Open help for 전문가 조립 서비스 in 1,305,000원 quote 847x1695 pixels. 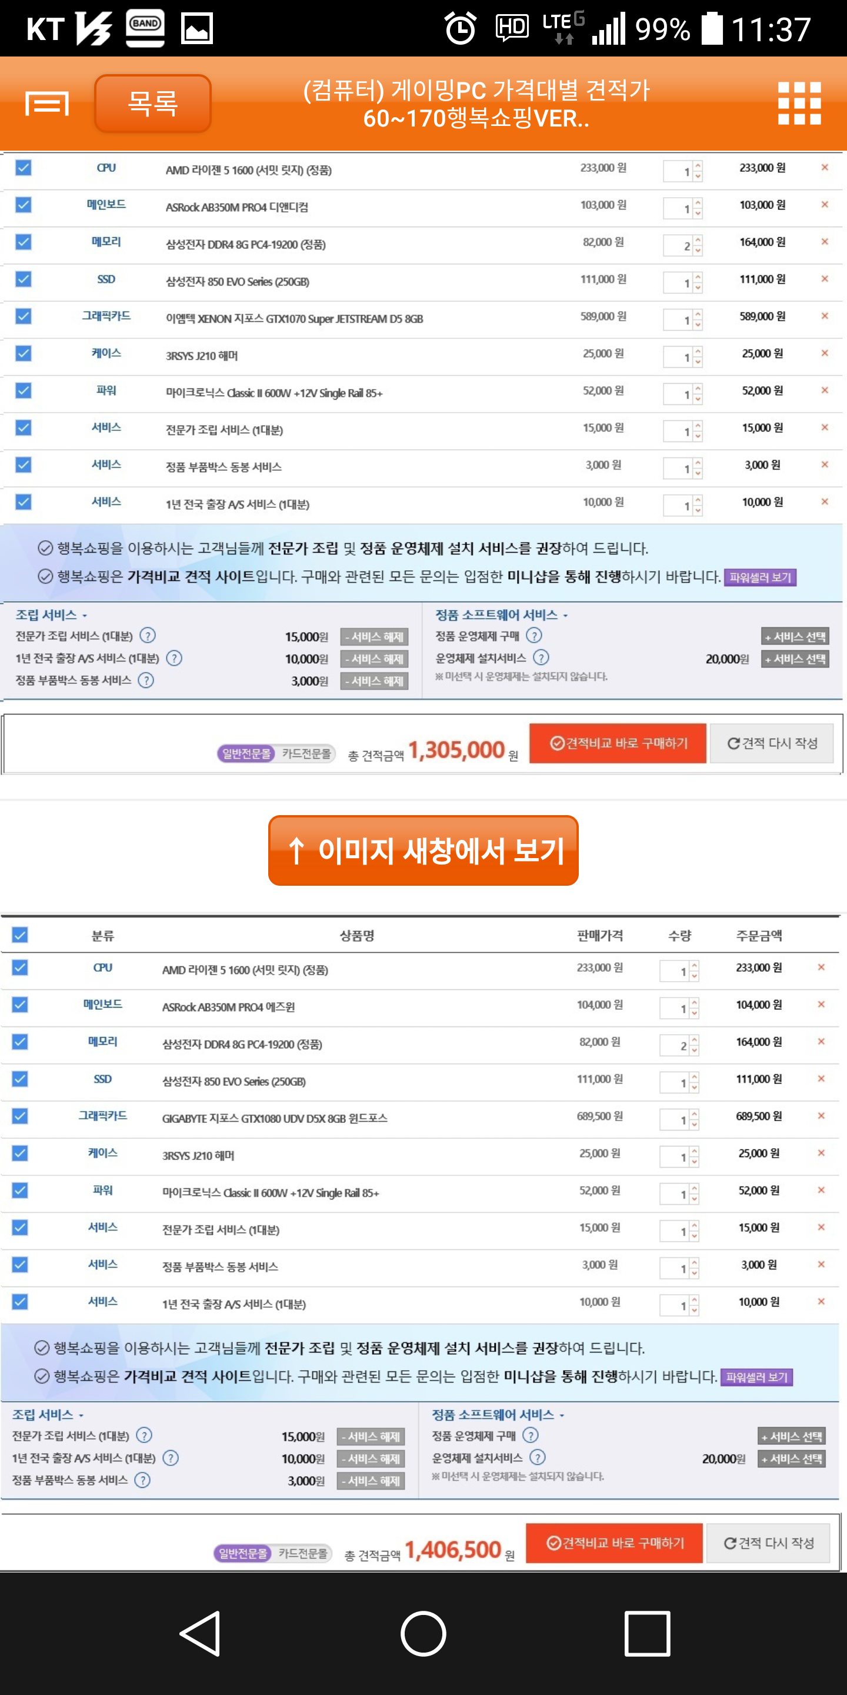[x=148, y=636]
